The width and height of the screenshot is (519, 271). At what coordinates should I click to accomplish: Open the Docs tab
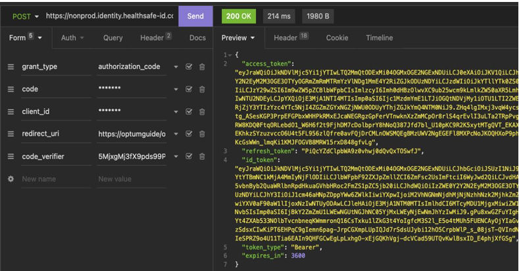coord(197,37)
